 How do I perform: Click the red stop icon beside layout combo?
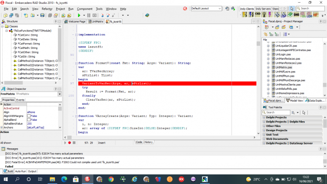coord(185,9)
